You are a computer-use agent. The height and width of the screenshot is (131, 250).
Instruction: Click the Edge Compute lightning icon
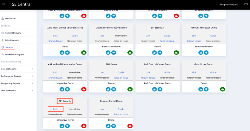(3, 40)
